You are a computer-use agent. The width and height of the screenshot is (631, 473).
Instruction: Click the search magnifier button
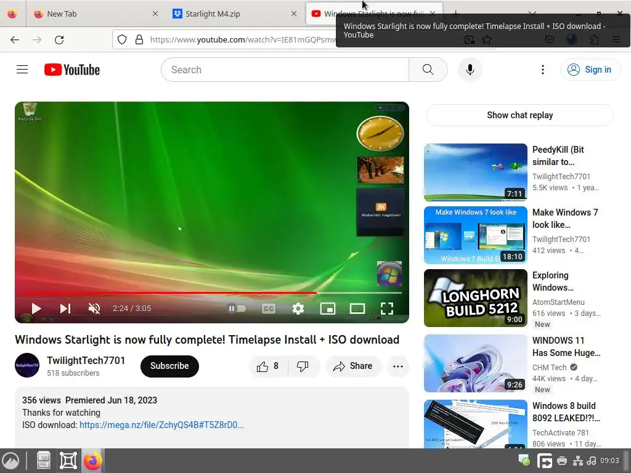(428, 70)
